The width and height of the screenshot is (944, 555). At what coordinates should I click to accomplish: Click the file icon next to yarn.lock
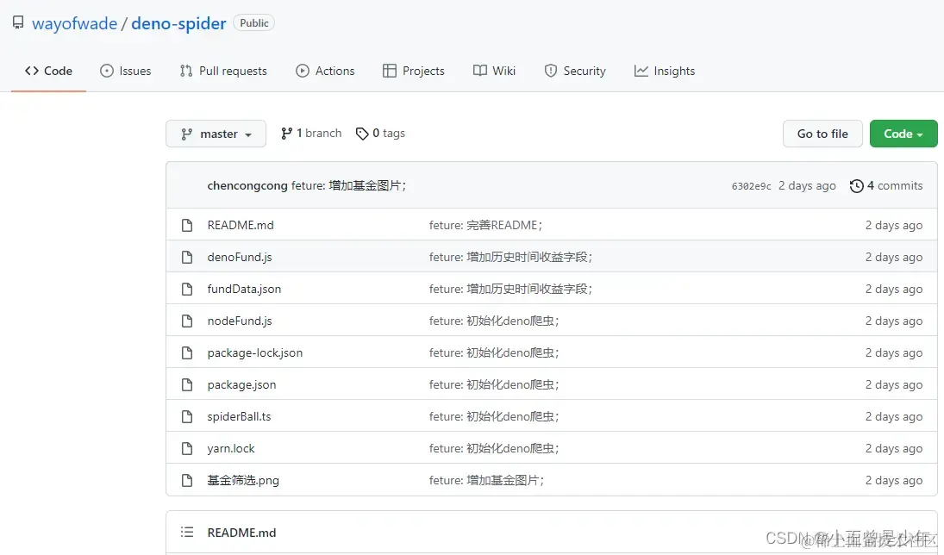tap(187, 448)
